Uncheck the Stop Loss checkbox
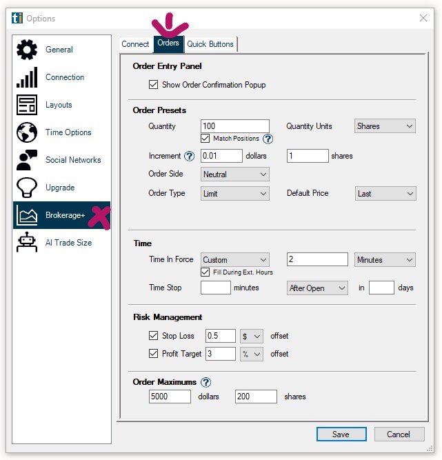 (154, 336)
